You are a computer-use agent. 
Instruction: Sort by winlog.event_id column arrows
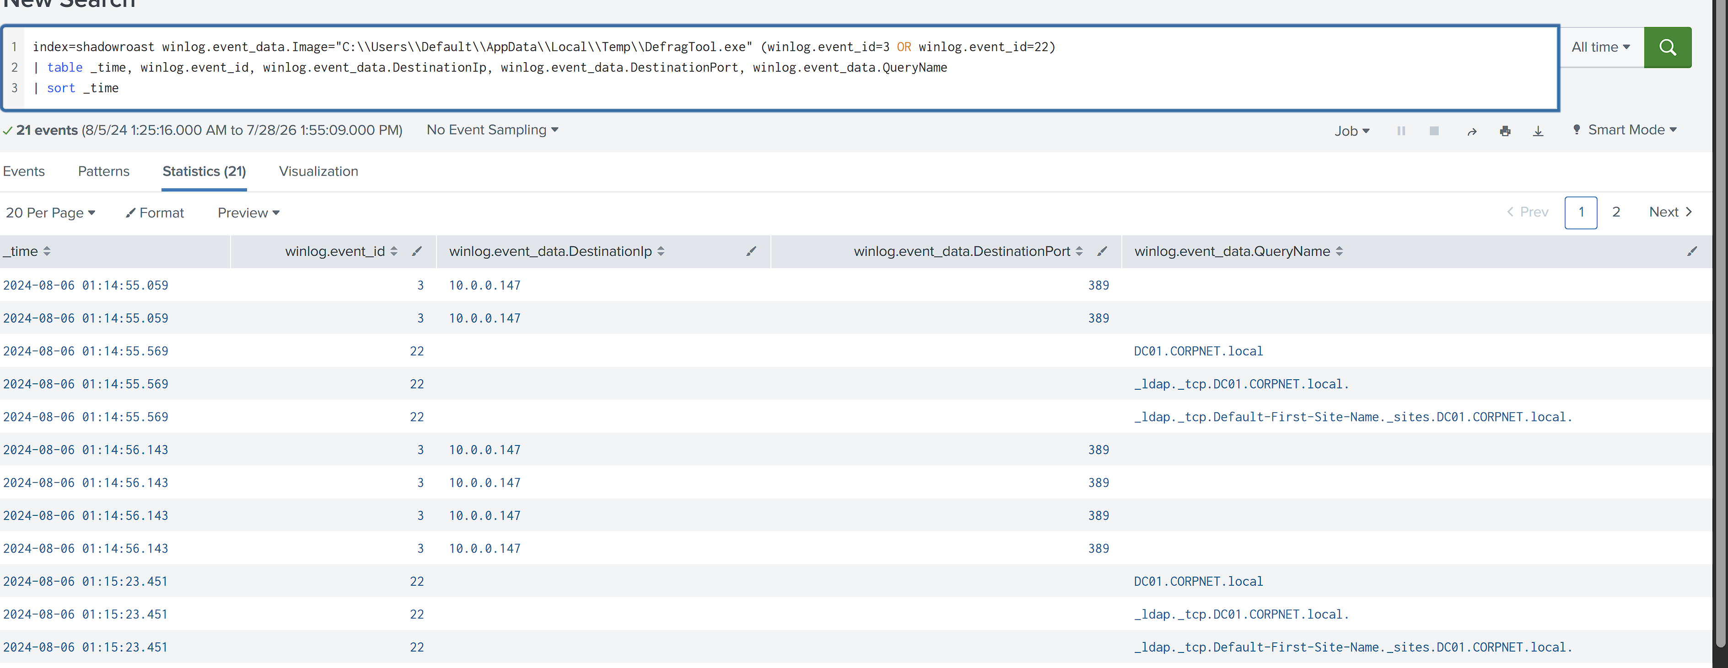click(394, 251)
